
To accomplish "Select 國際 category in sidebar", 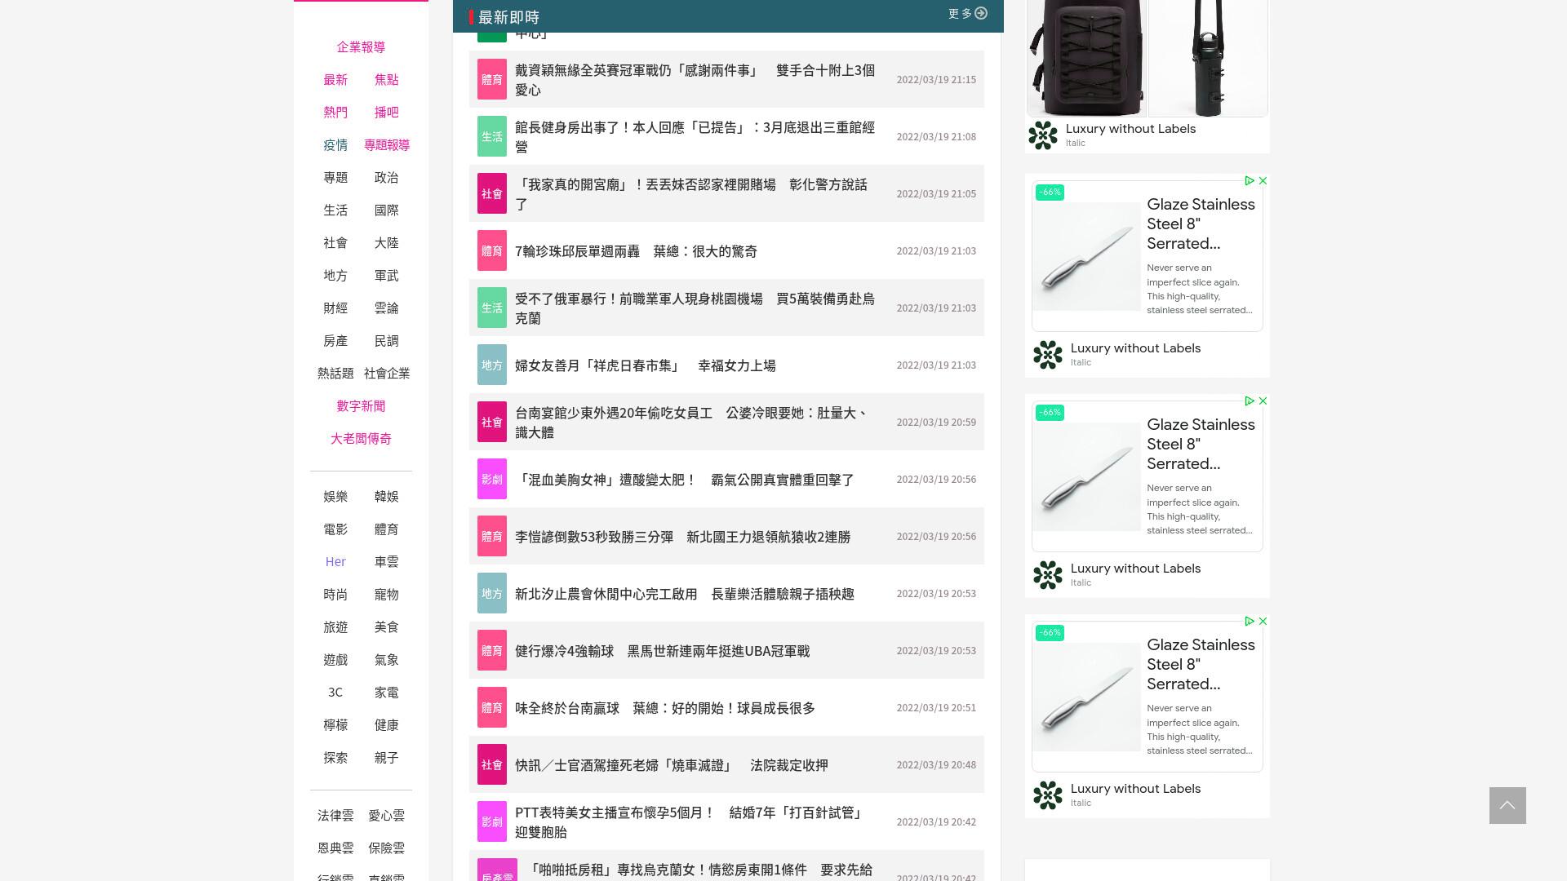I will coord(387,210).
